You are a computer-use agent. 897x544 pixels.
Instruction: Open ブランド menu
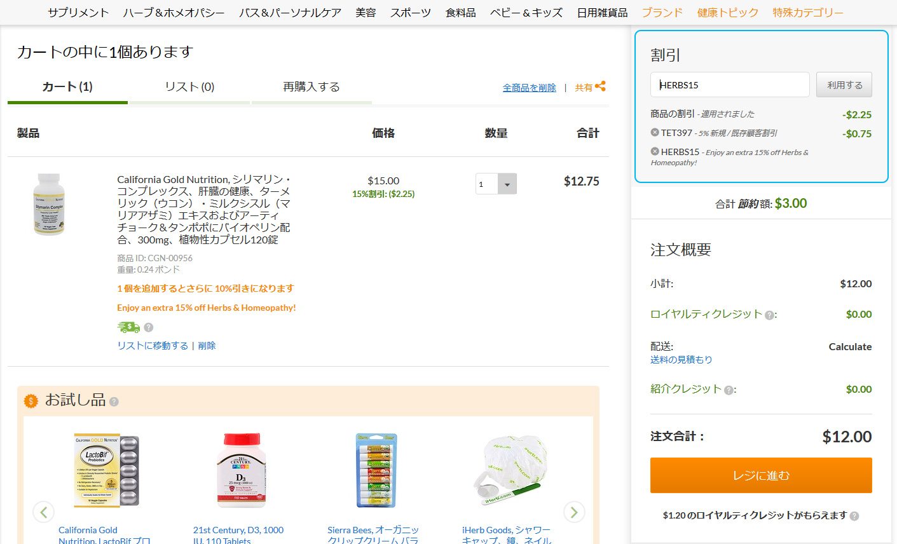pyautogui.click(x=662, y=13)
